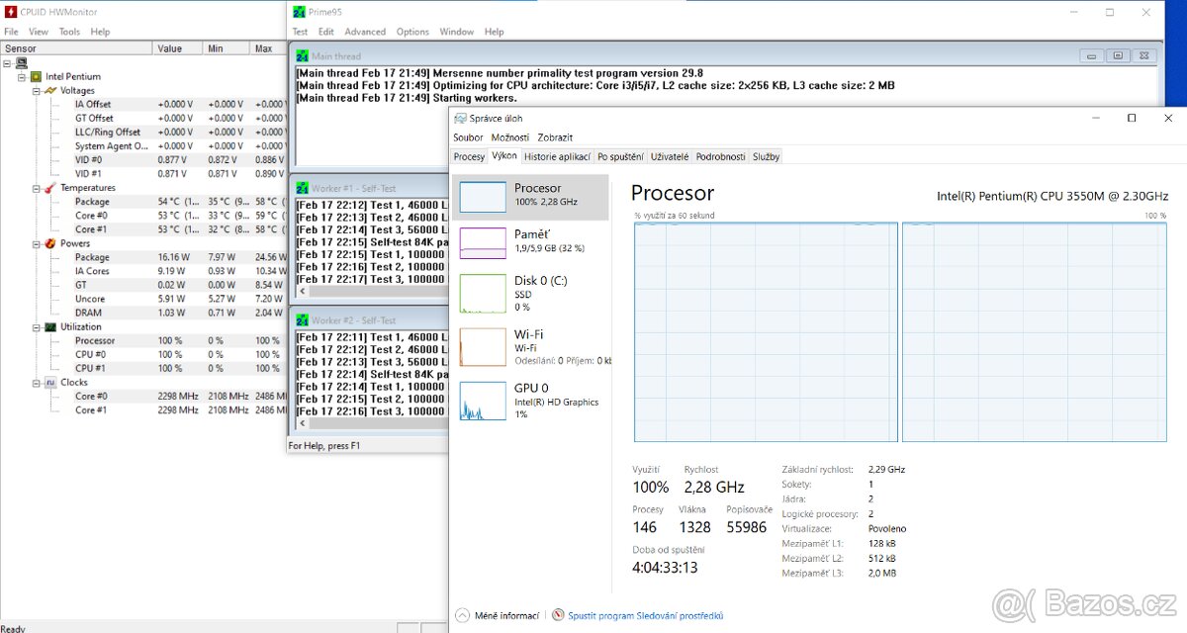Open the Window menu in Prime95
The width and height of the screenshot is (1187, 633).
(457, 32)
